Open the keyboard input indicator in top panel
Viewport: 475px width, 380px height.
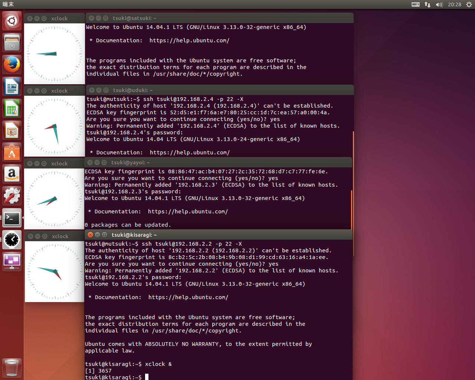coord(416,4)
